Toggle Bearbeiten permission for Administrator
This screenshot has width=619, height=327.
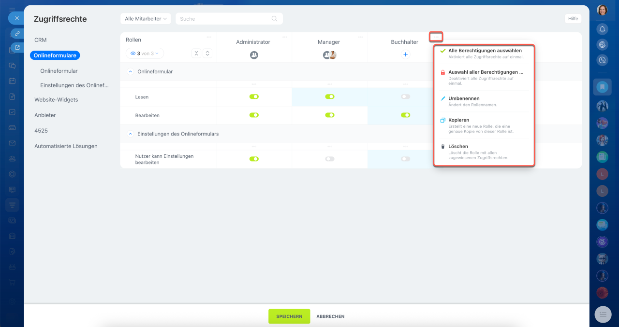(254, 115)
